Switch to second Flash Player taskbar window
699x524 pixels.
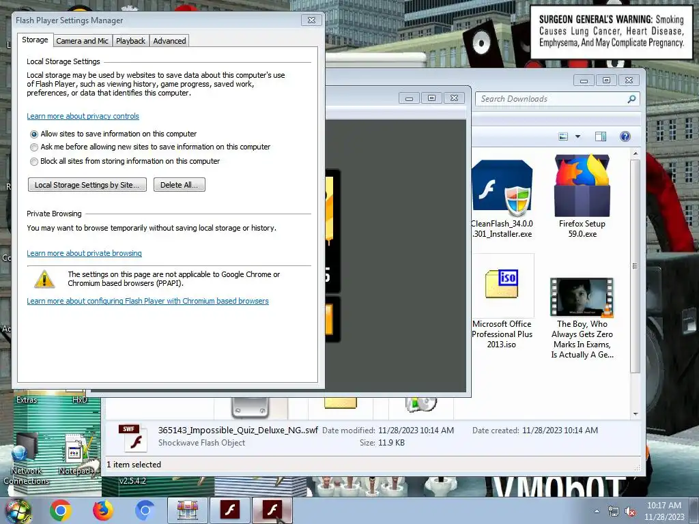272,510
